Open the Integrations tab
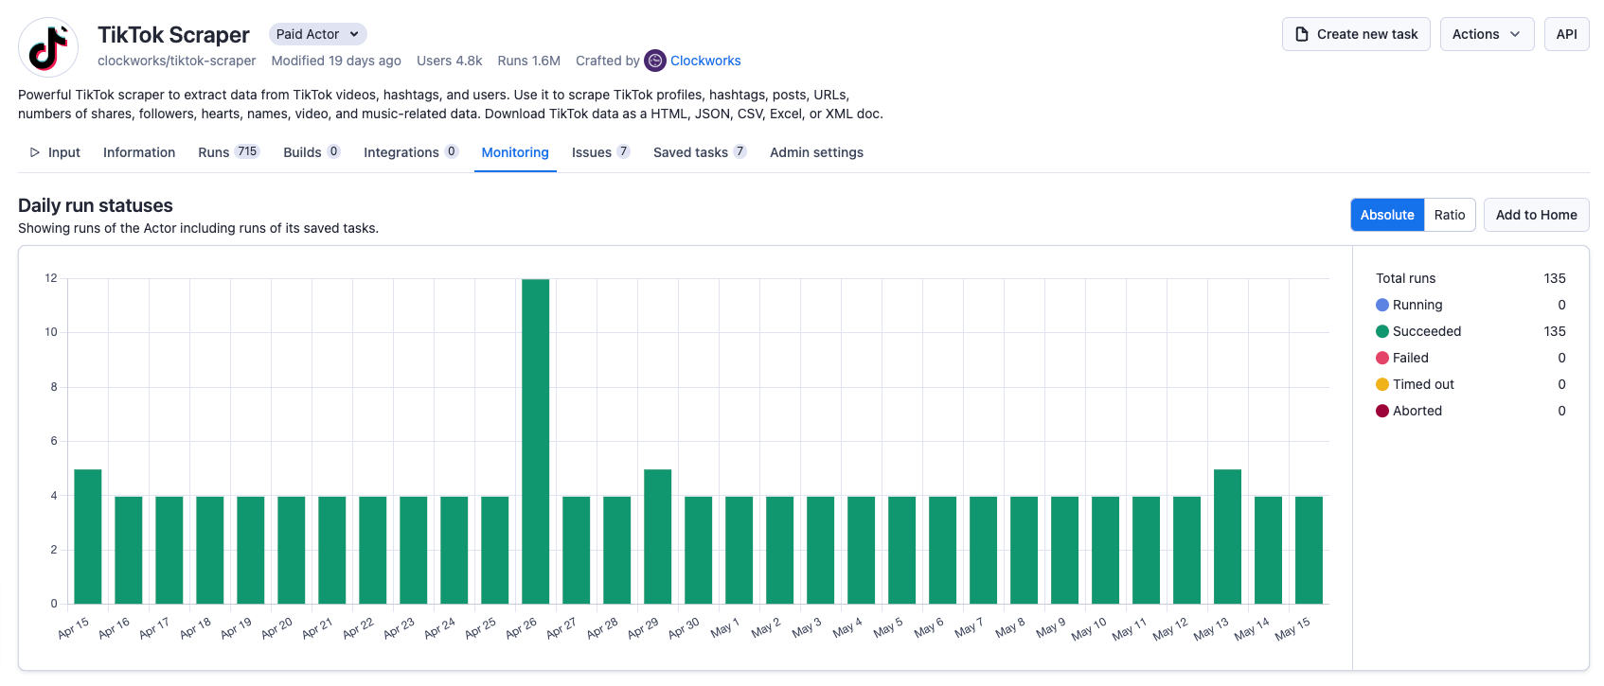The width and height of the screenshot is (1604, 686). (411, 152)
